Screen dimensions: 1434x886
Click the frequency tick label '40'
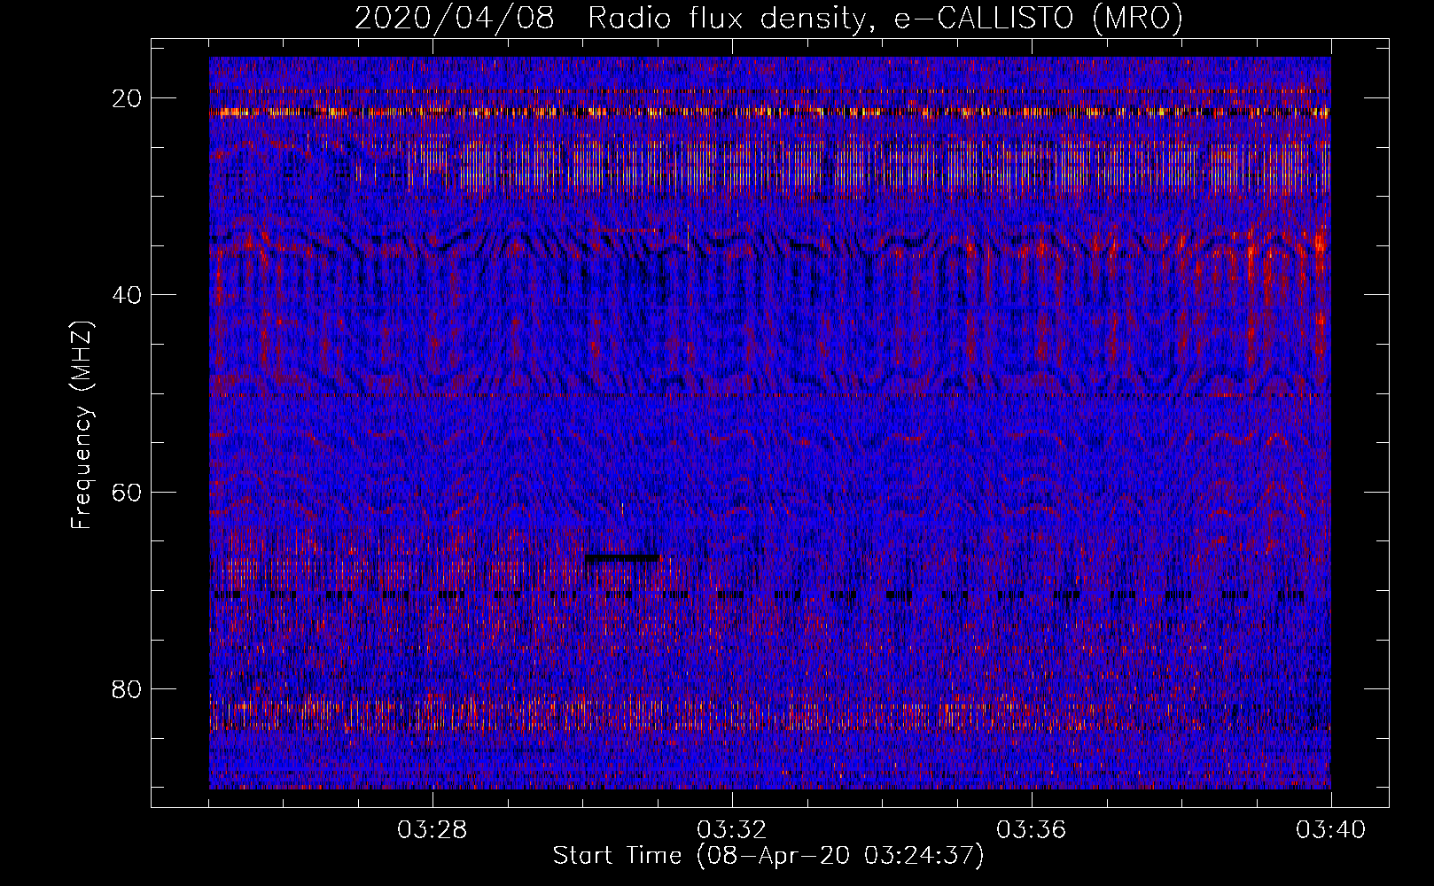coord(127,294)
